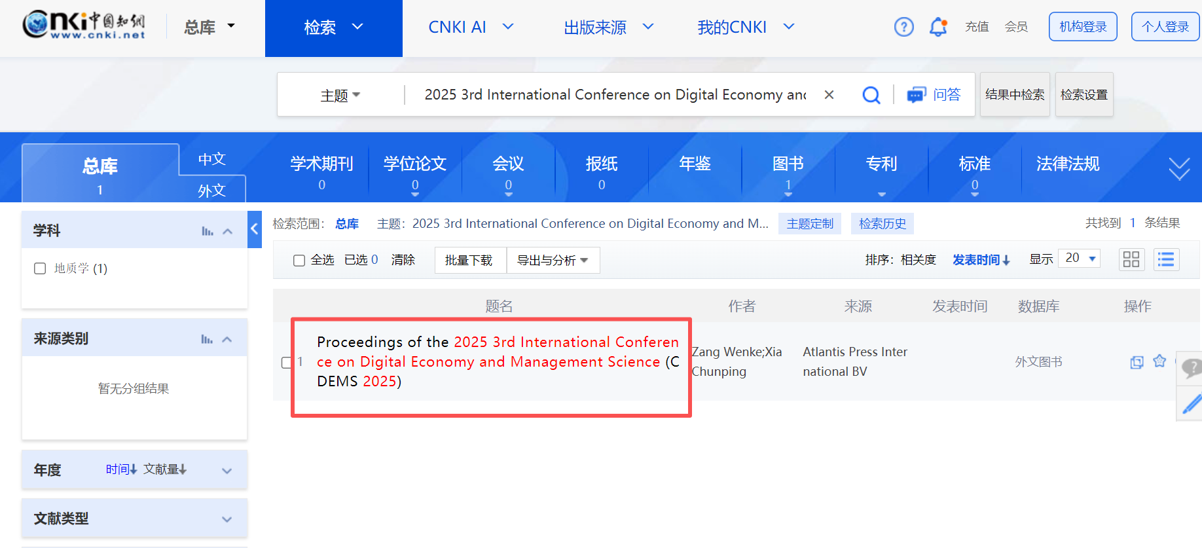Click 清除 to clear selections
This screenshot has width=1202, height=548.
(x=403, y=260)
